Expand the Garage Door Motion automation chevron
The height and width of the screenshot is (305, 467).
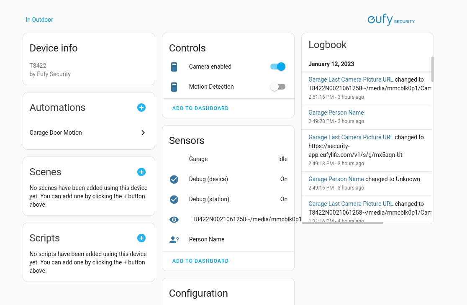[x=143, y=132]
